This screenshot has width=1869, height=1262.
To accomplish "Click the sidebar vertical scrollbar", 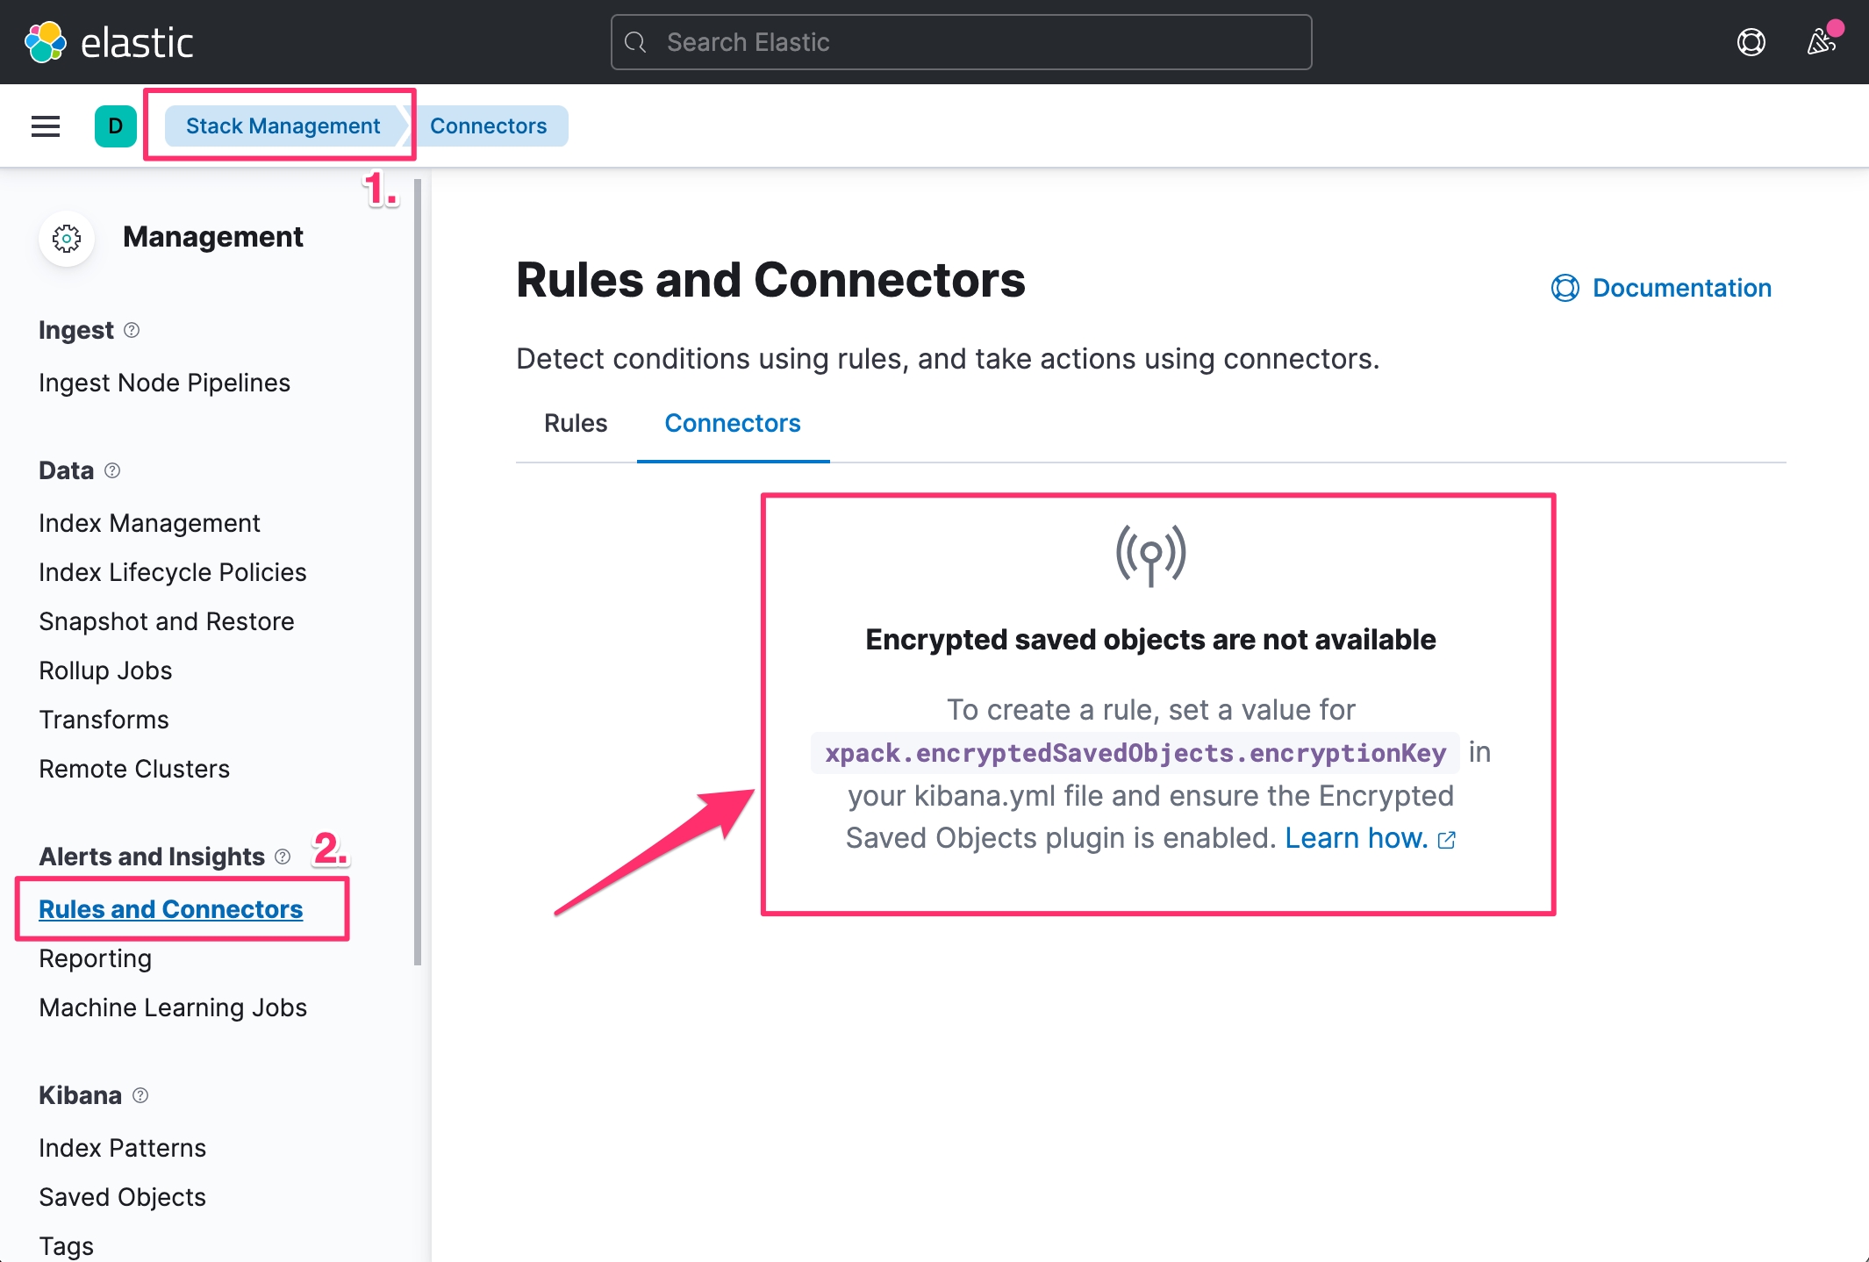I will click(x=418, y=572).
